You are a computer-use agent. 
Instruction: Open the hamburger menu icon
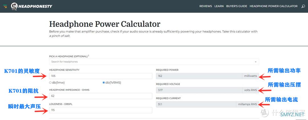(5, 6)
